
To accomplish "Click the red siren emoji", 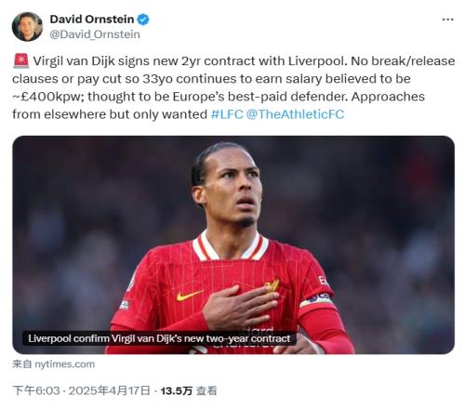I will click(21, 60).
